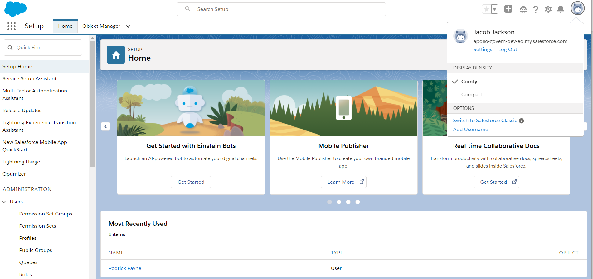Open Release Updates in the sidebar
This screenshot has height=279, width=593.
[22, 111]
